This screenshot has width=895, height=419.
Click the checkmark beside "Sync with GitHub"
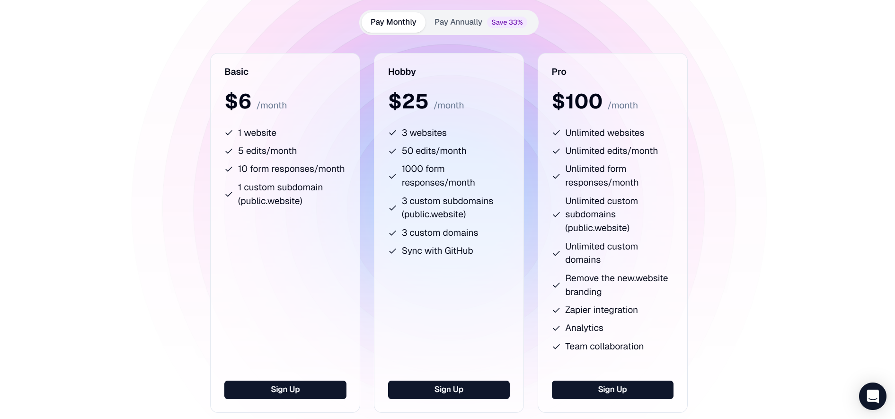point(393,251)
